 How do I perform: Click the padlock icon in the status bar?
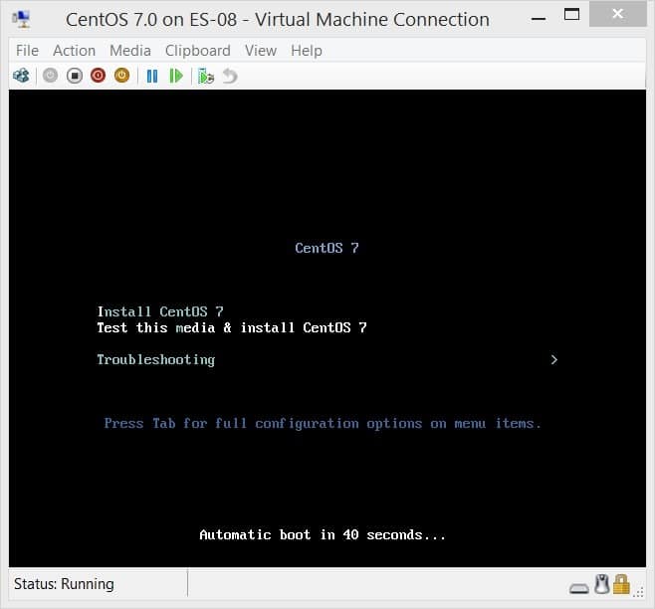click(x=622, y=584)
